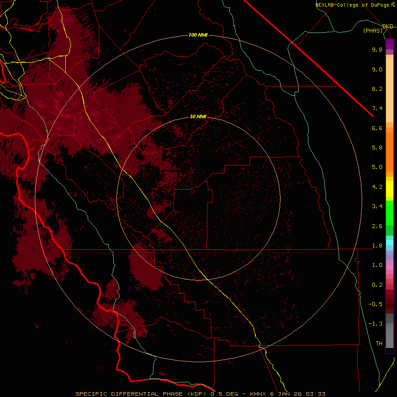
Task: Click the 9.8 value on color scale
Action: (377, 50)
